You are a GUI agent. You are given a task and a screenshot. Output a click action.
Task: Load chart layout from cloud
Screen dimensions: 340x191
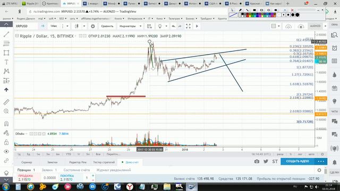(x=288, y=26)
